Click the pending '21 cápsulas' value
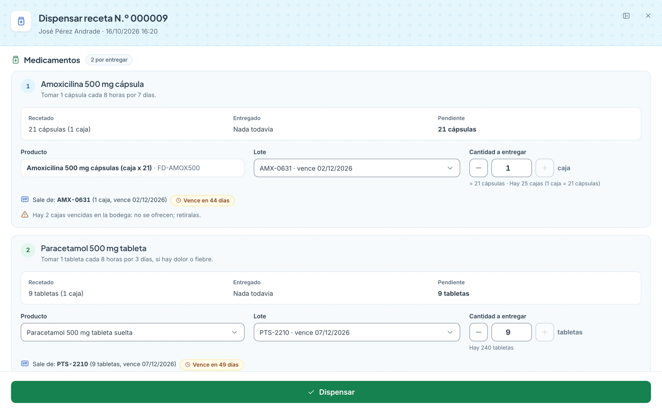This screenshot has height=414, width=662. click(457, 129)
